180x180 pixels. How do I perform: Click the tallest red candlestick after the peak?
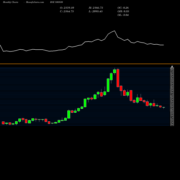coord(118,78)
